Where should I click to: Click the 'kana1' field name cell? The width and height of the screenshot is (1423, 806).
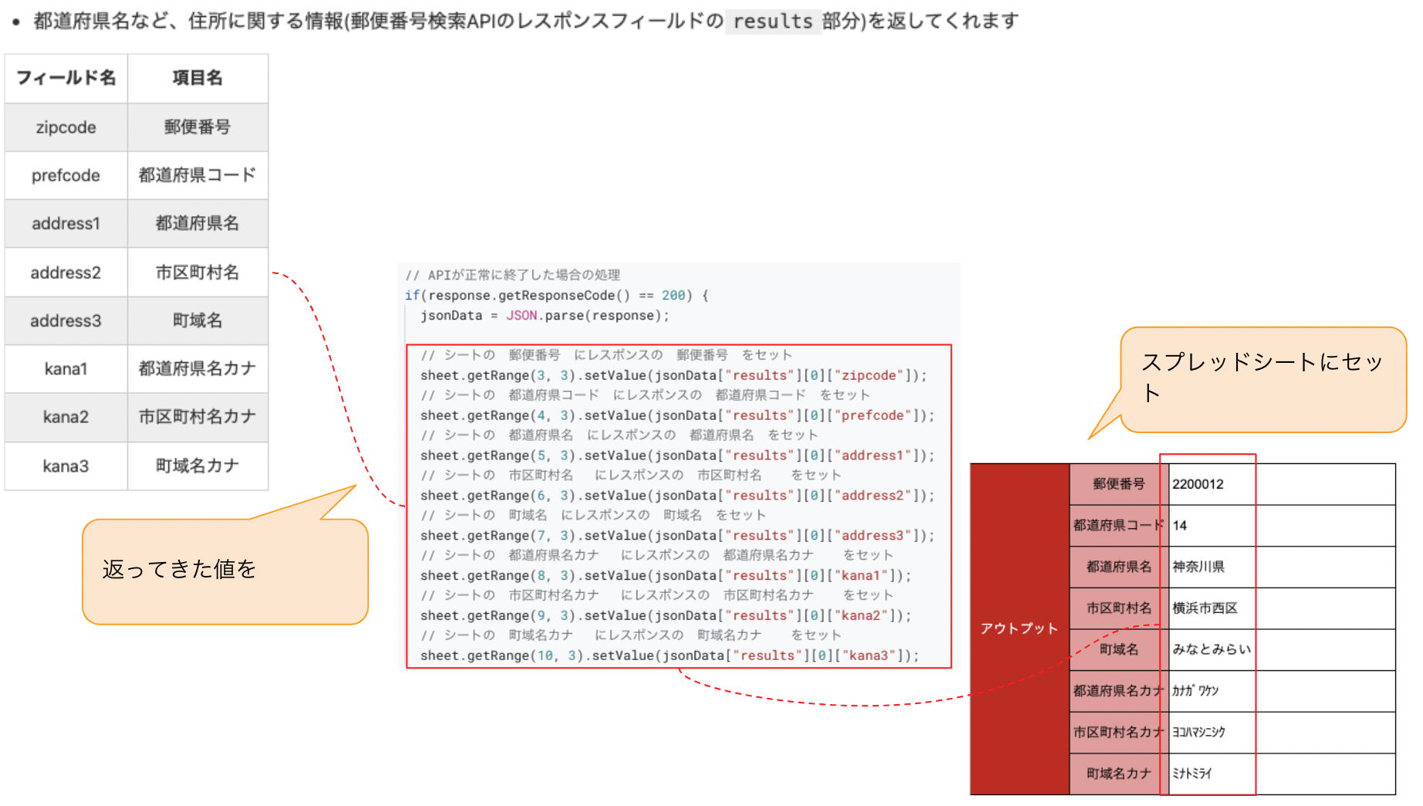point(66,369)
